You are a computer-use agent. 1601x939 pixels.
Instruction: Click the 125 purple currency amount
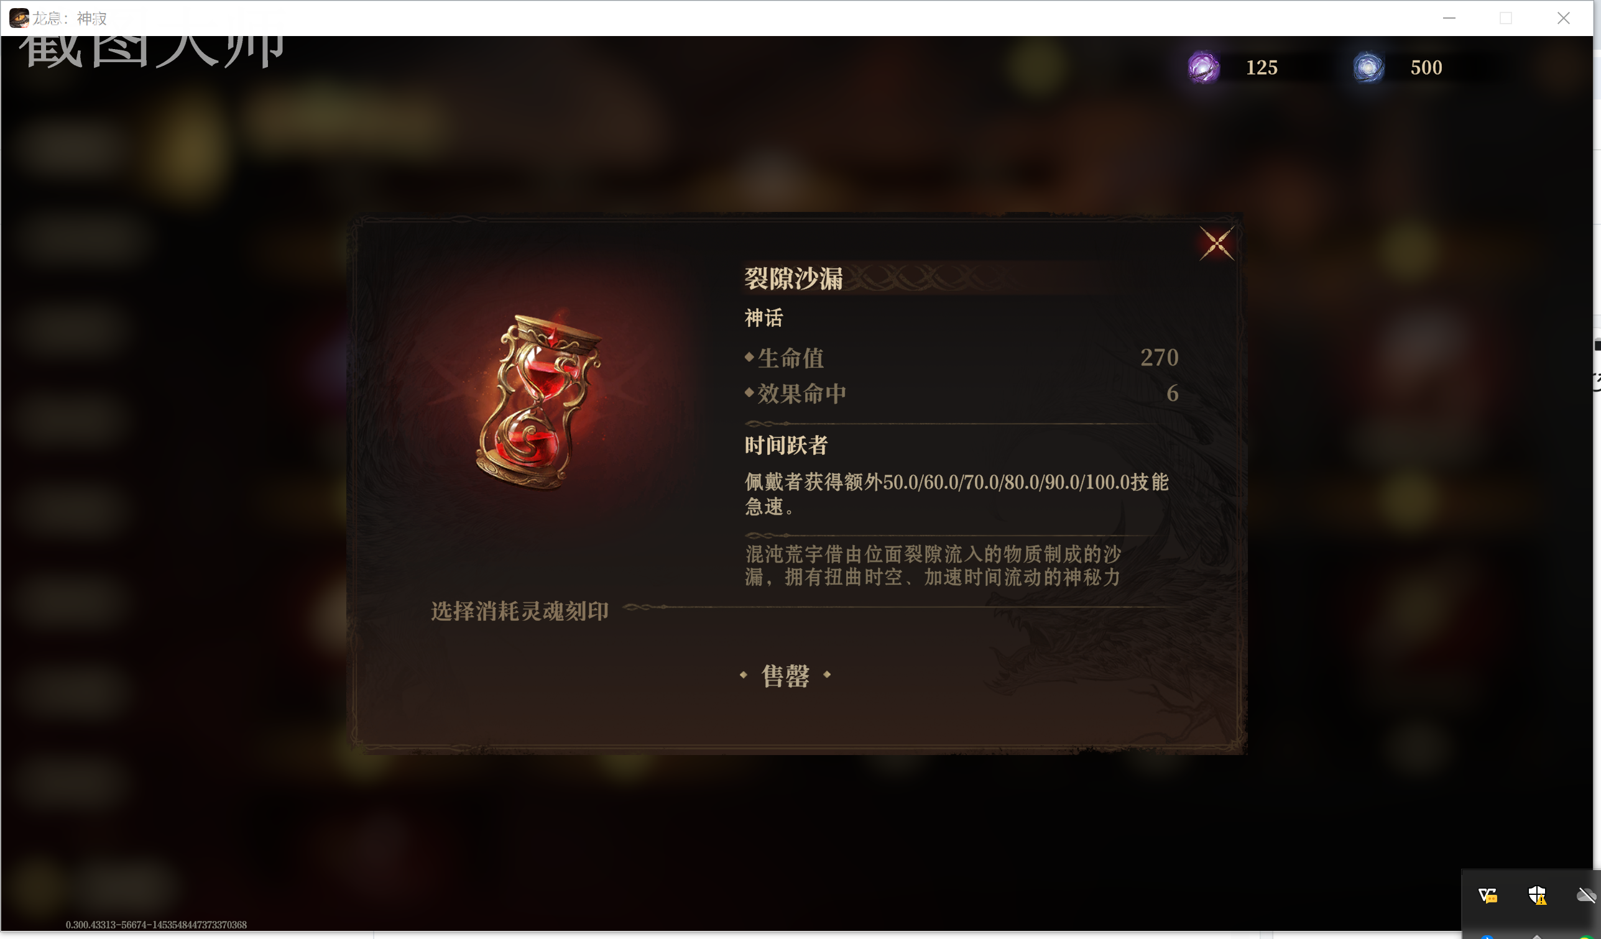(1261, 68)
